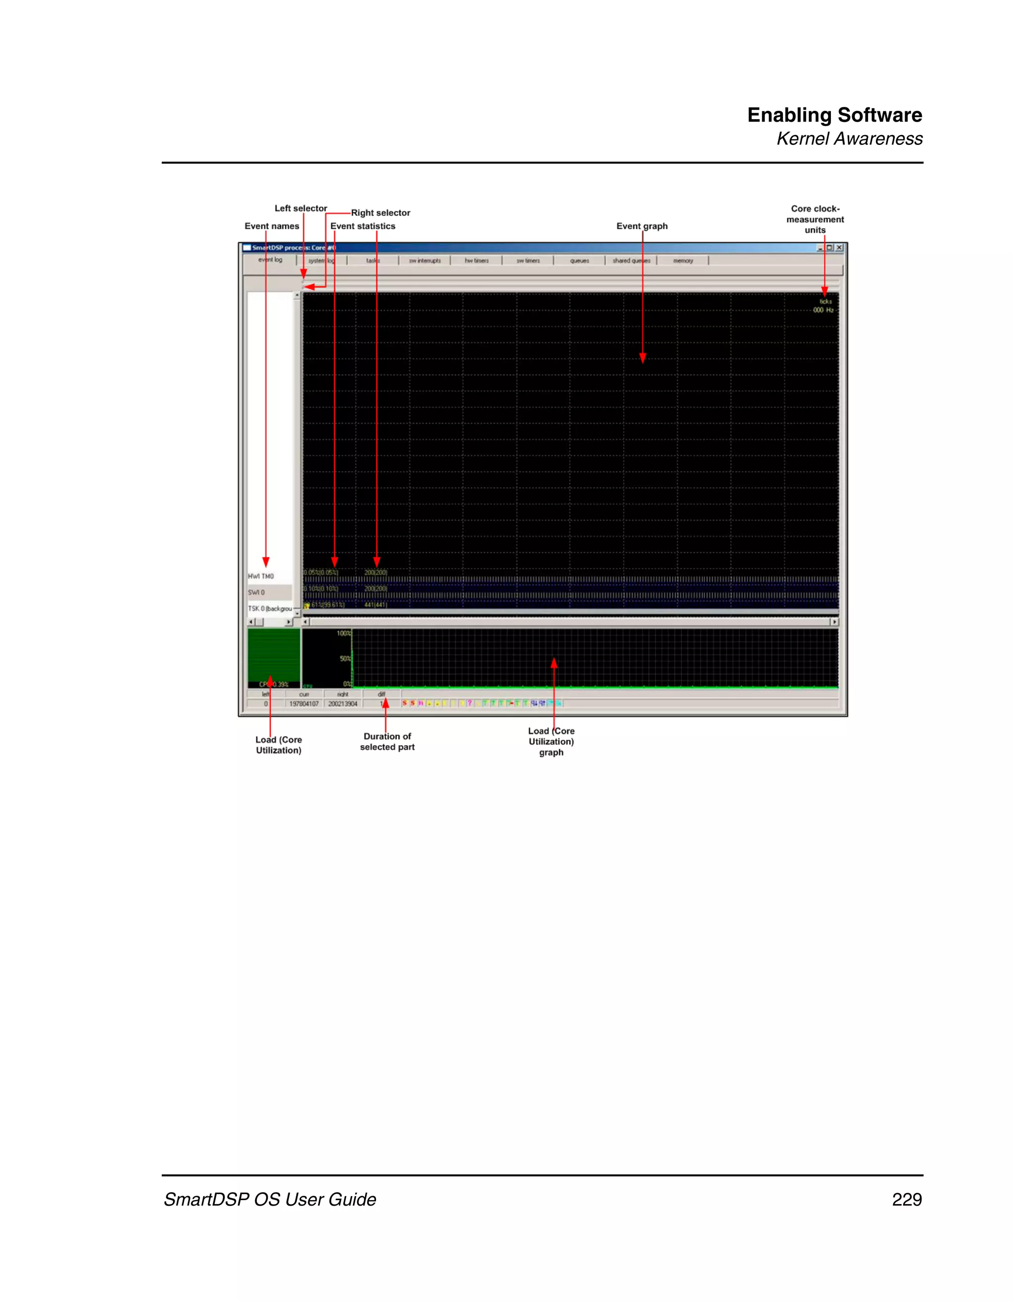Select the SWI 0 event row
The width and height of the screenshot is (1013, 1302).
(x=270, y=592)
